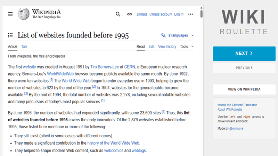
Task: Open the Wikipedia hamburger main menu
Action: [10, 14]
